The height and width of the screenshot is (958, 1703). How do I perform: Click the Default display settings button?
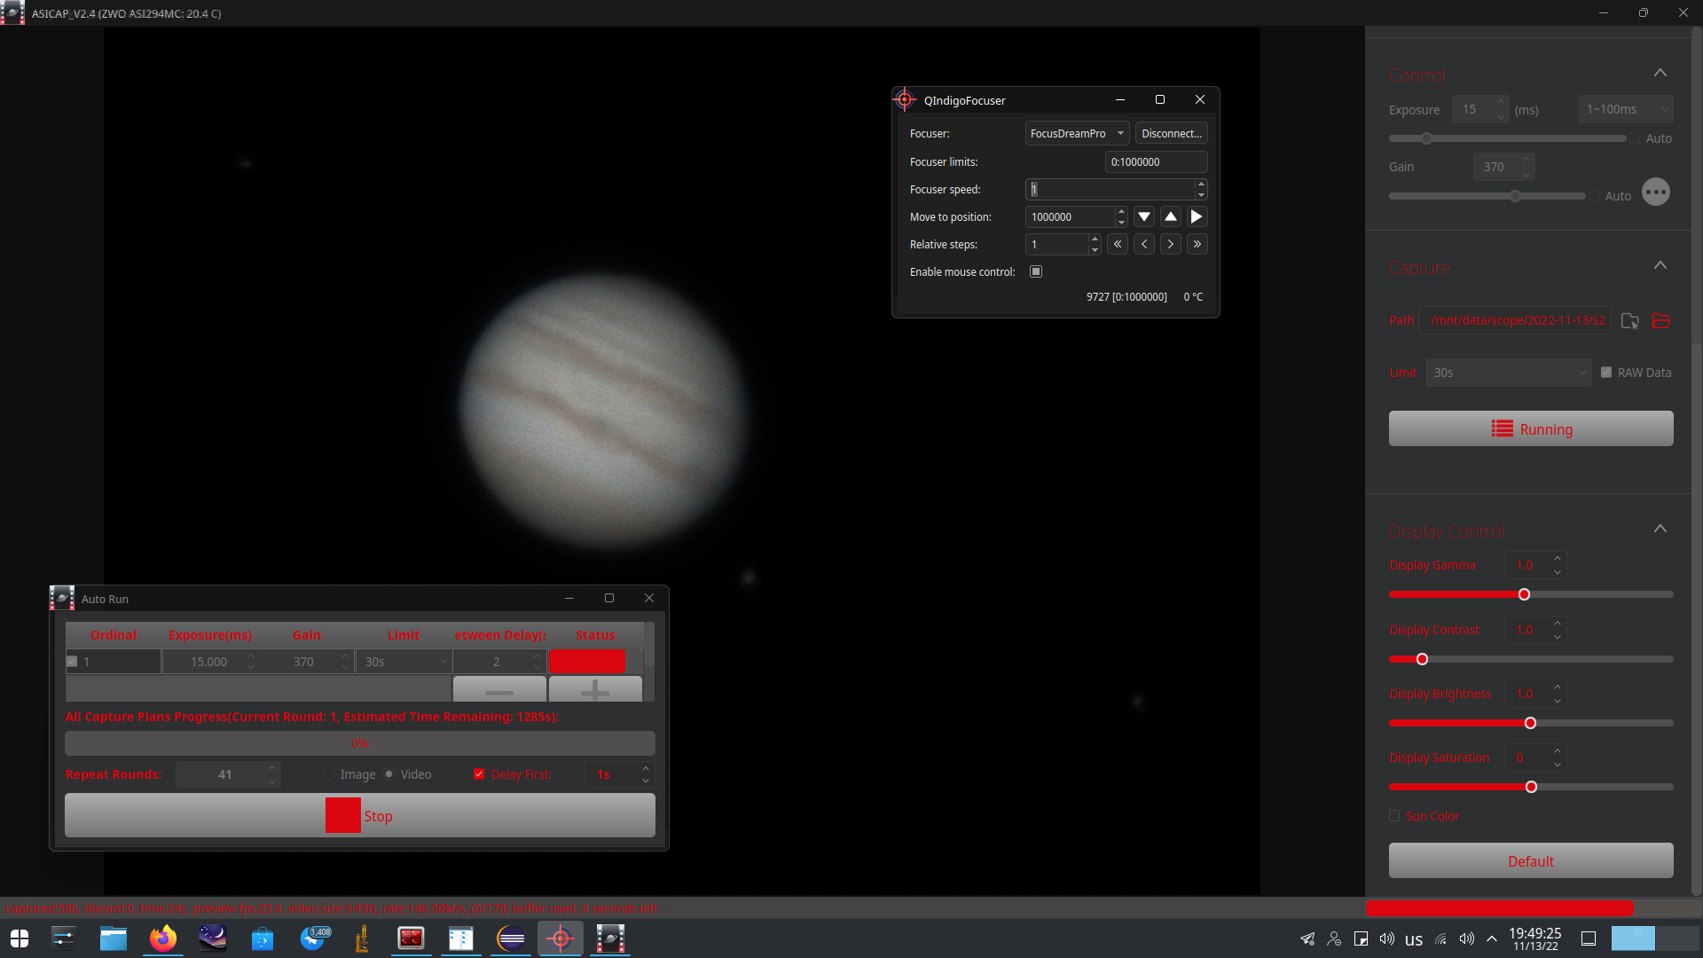1531,861
